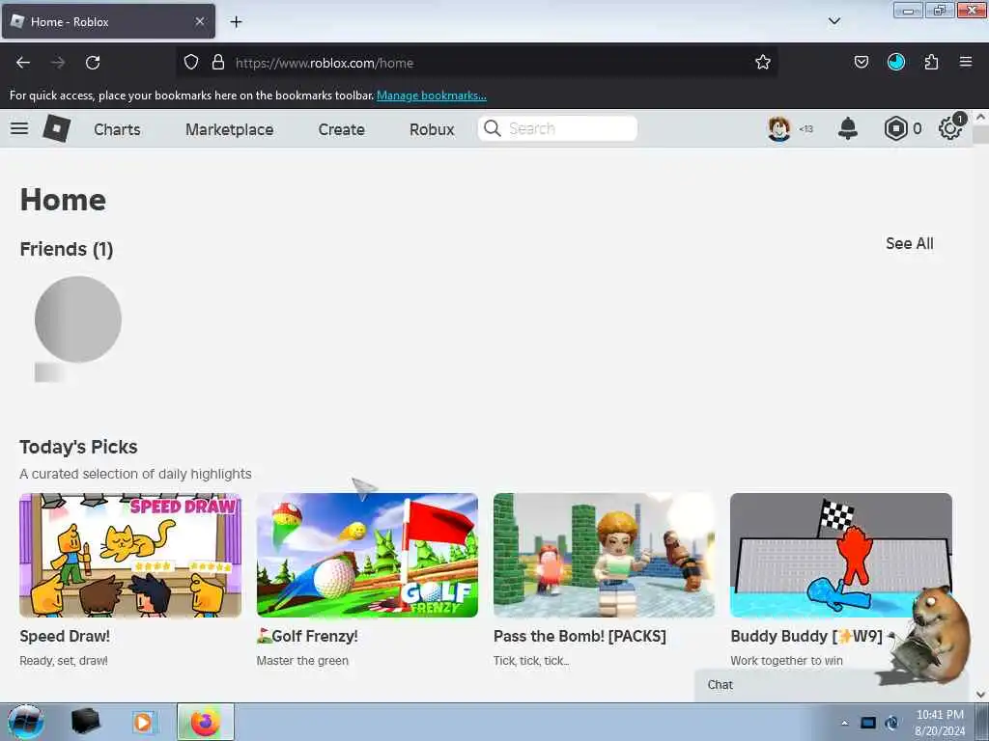This screenshot has width=989, height=741.
Task: Show hidden system tray icons
Action: click(844, 723)
